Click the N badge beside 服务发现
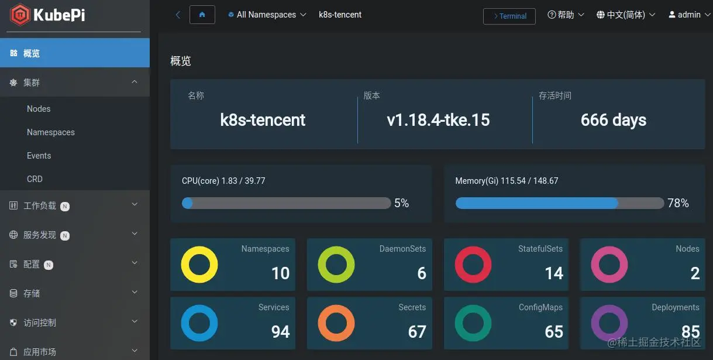 pos(65,235)
